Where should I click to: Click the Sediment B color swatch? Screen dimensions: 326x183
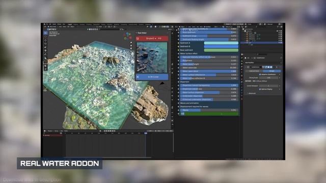(x=221, y=46)
